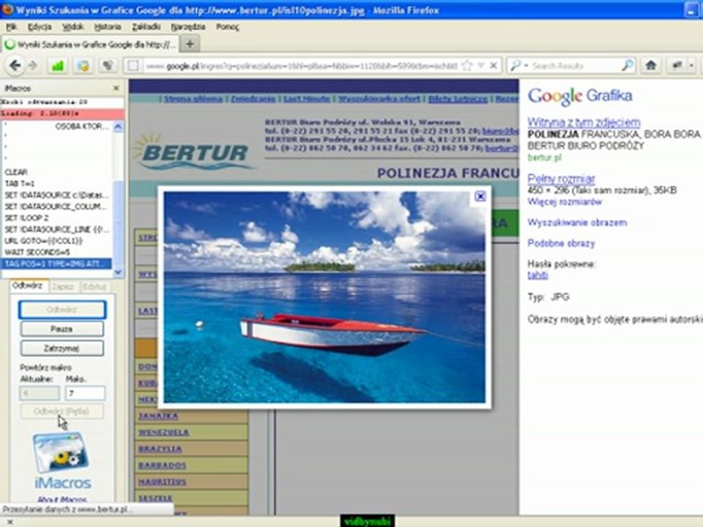This screenshot has width=703, height=527.
Task: Open the Narzędzia menu
Action: (188, 27)
